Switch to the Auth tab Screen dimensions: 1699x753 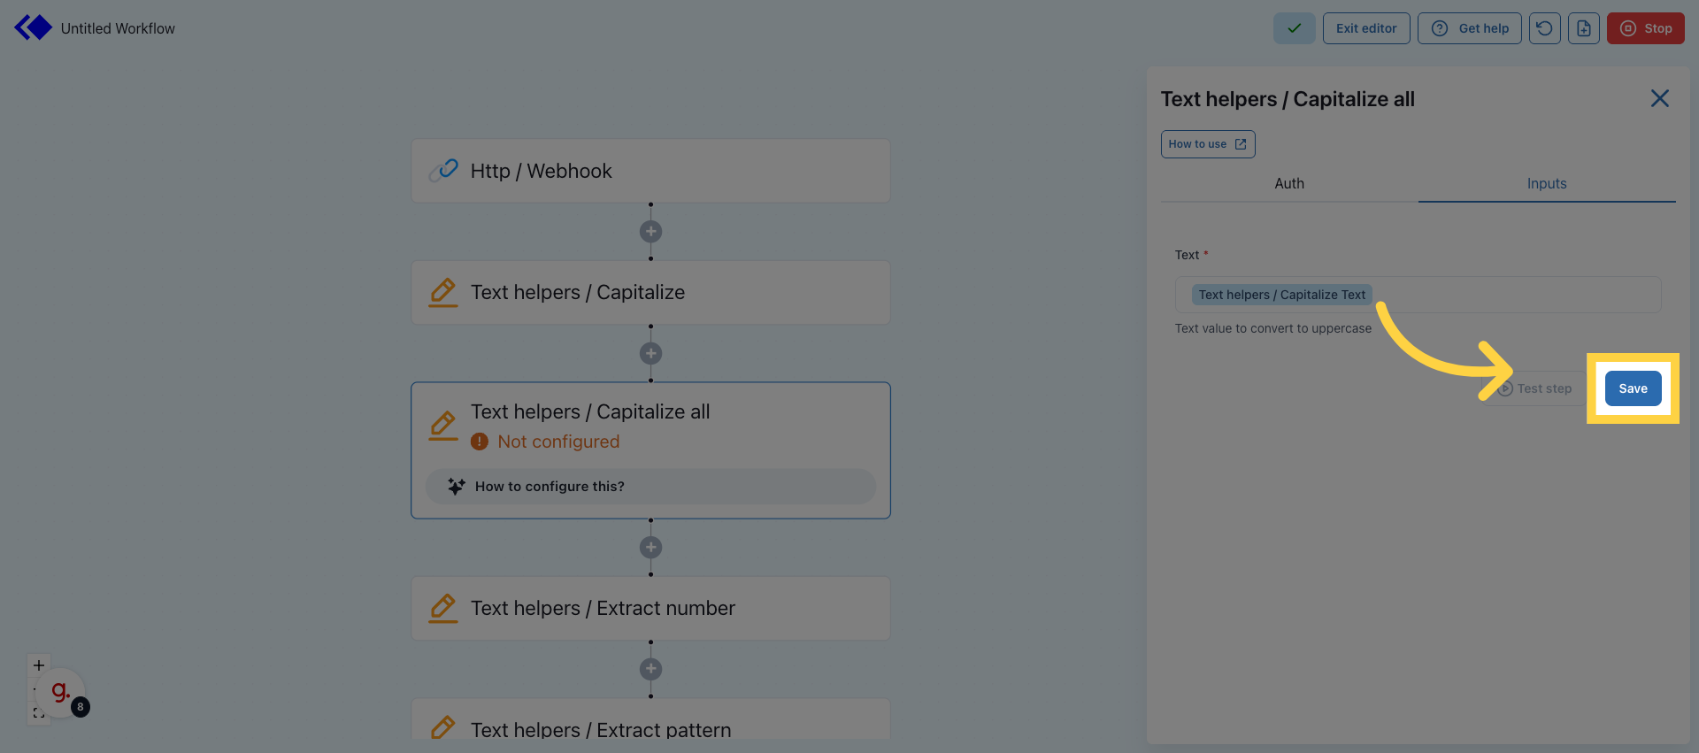[1288, 183]
